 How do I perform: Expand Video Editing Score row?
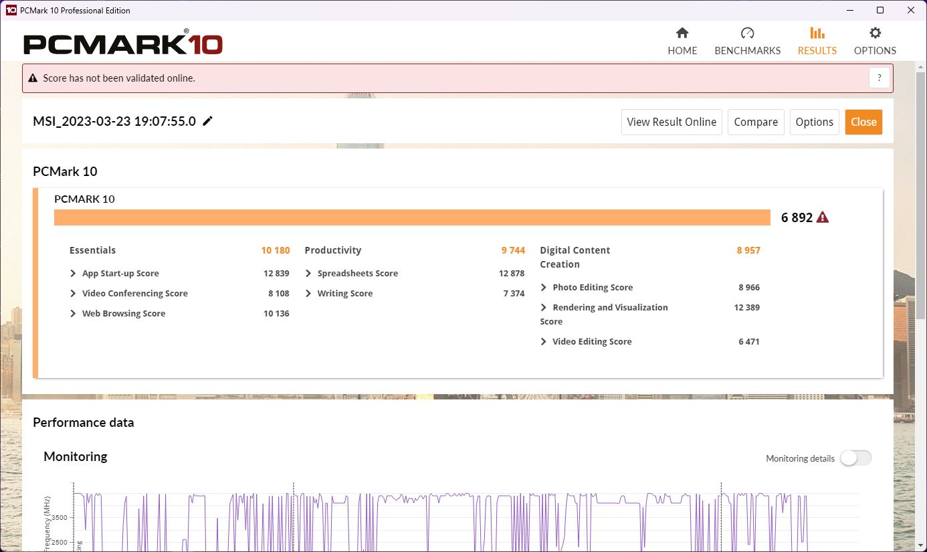544,342
